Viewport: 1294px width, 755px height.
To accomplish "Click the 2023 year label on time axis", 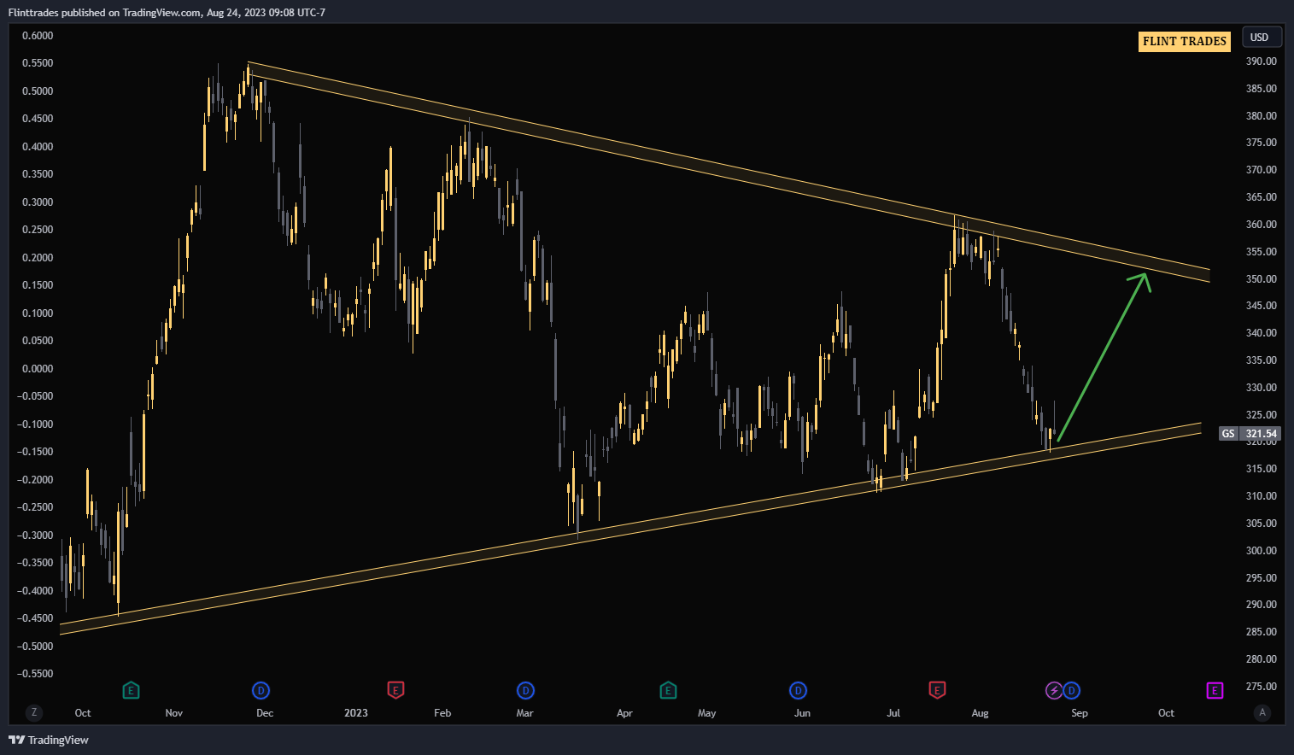I will [356, 713].
